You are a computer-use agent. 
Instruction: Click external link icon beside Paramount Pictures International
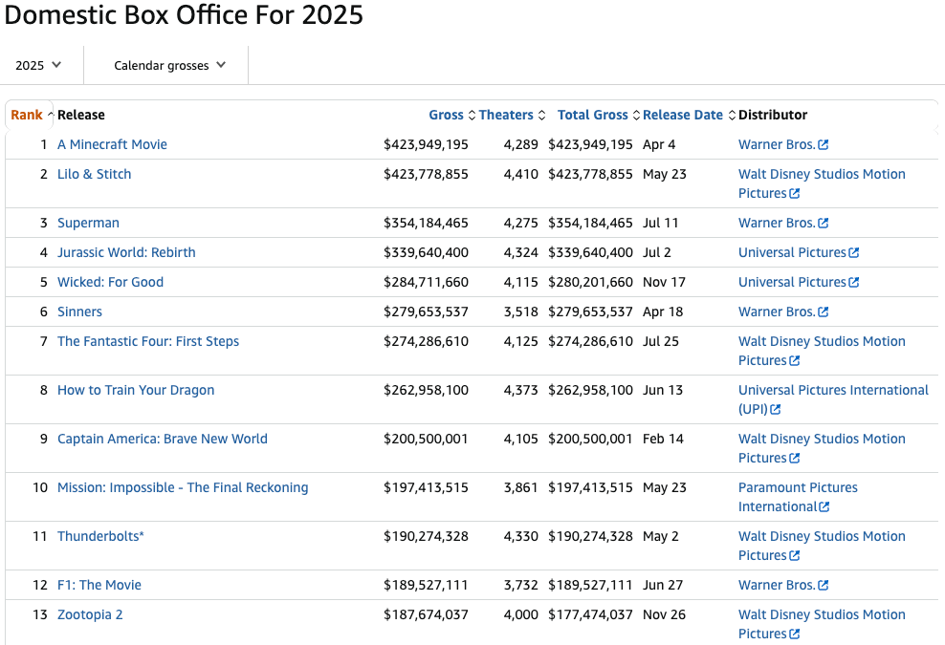(824, 507)
